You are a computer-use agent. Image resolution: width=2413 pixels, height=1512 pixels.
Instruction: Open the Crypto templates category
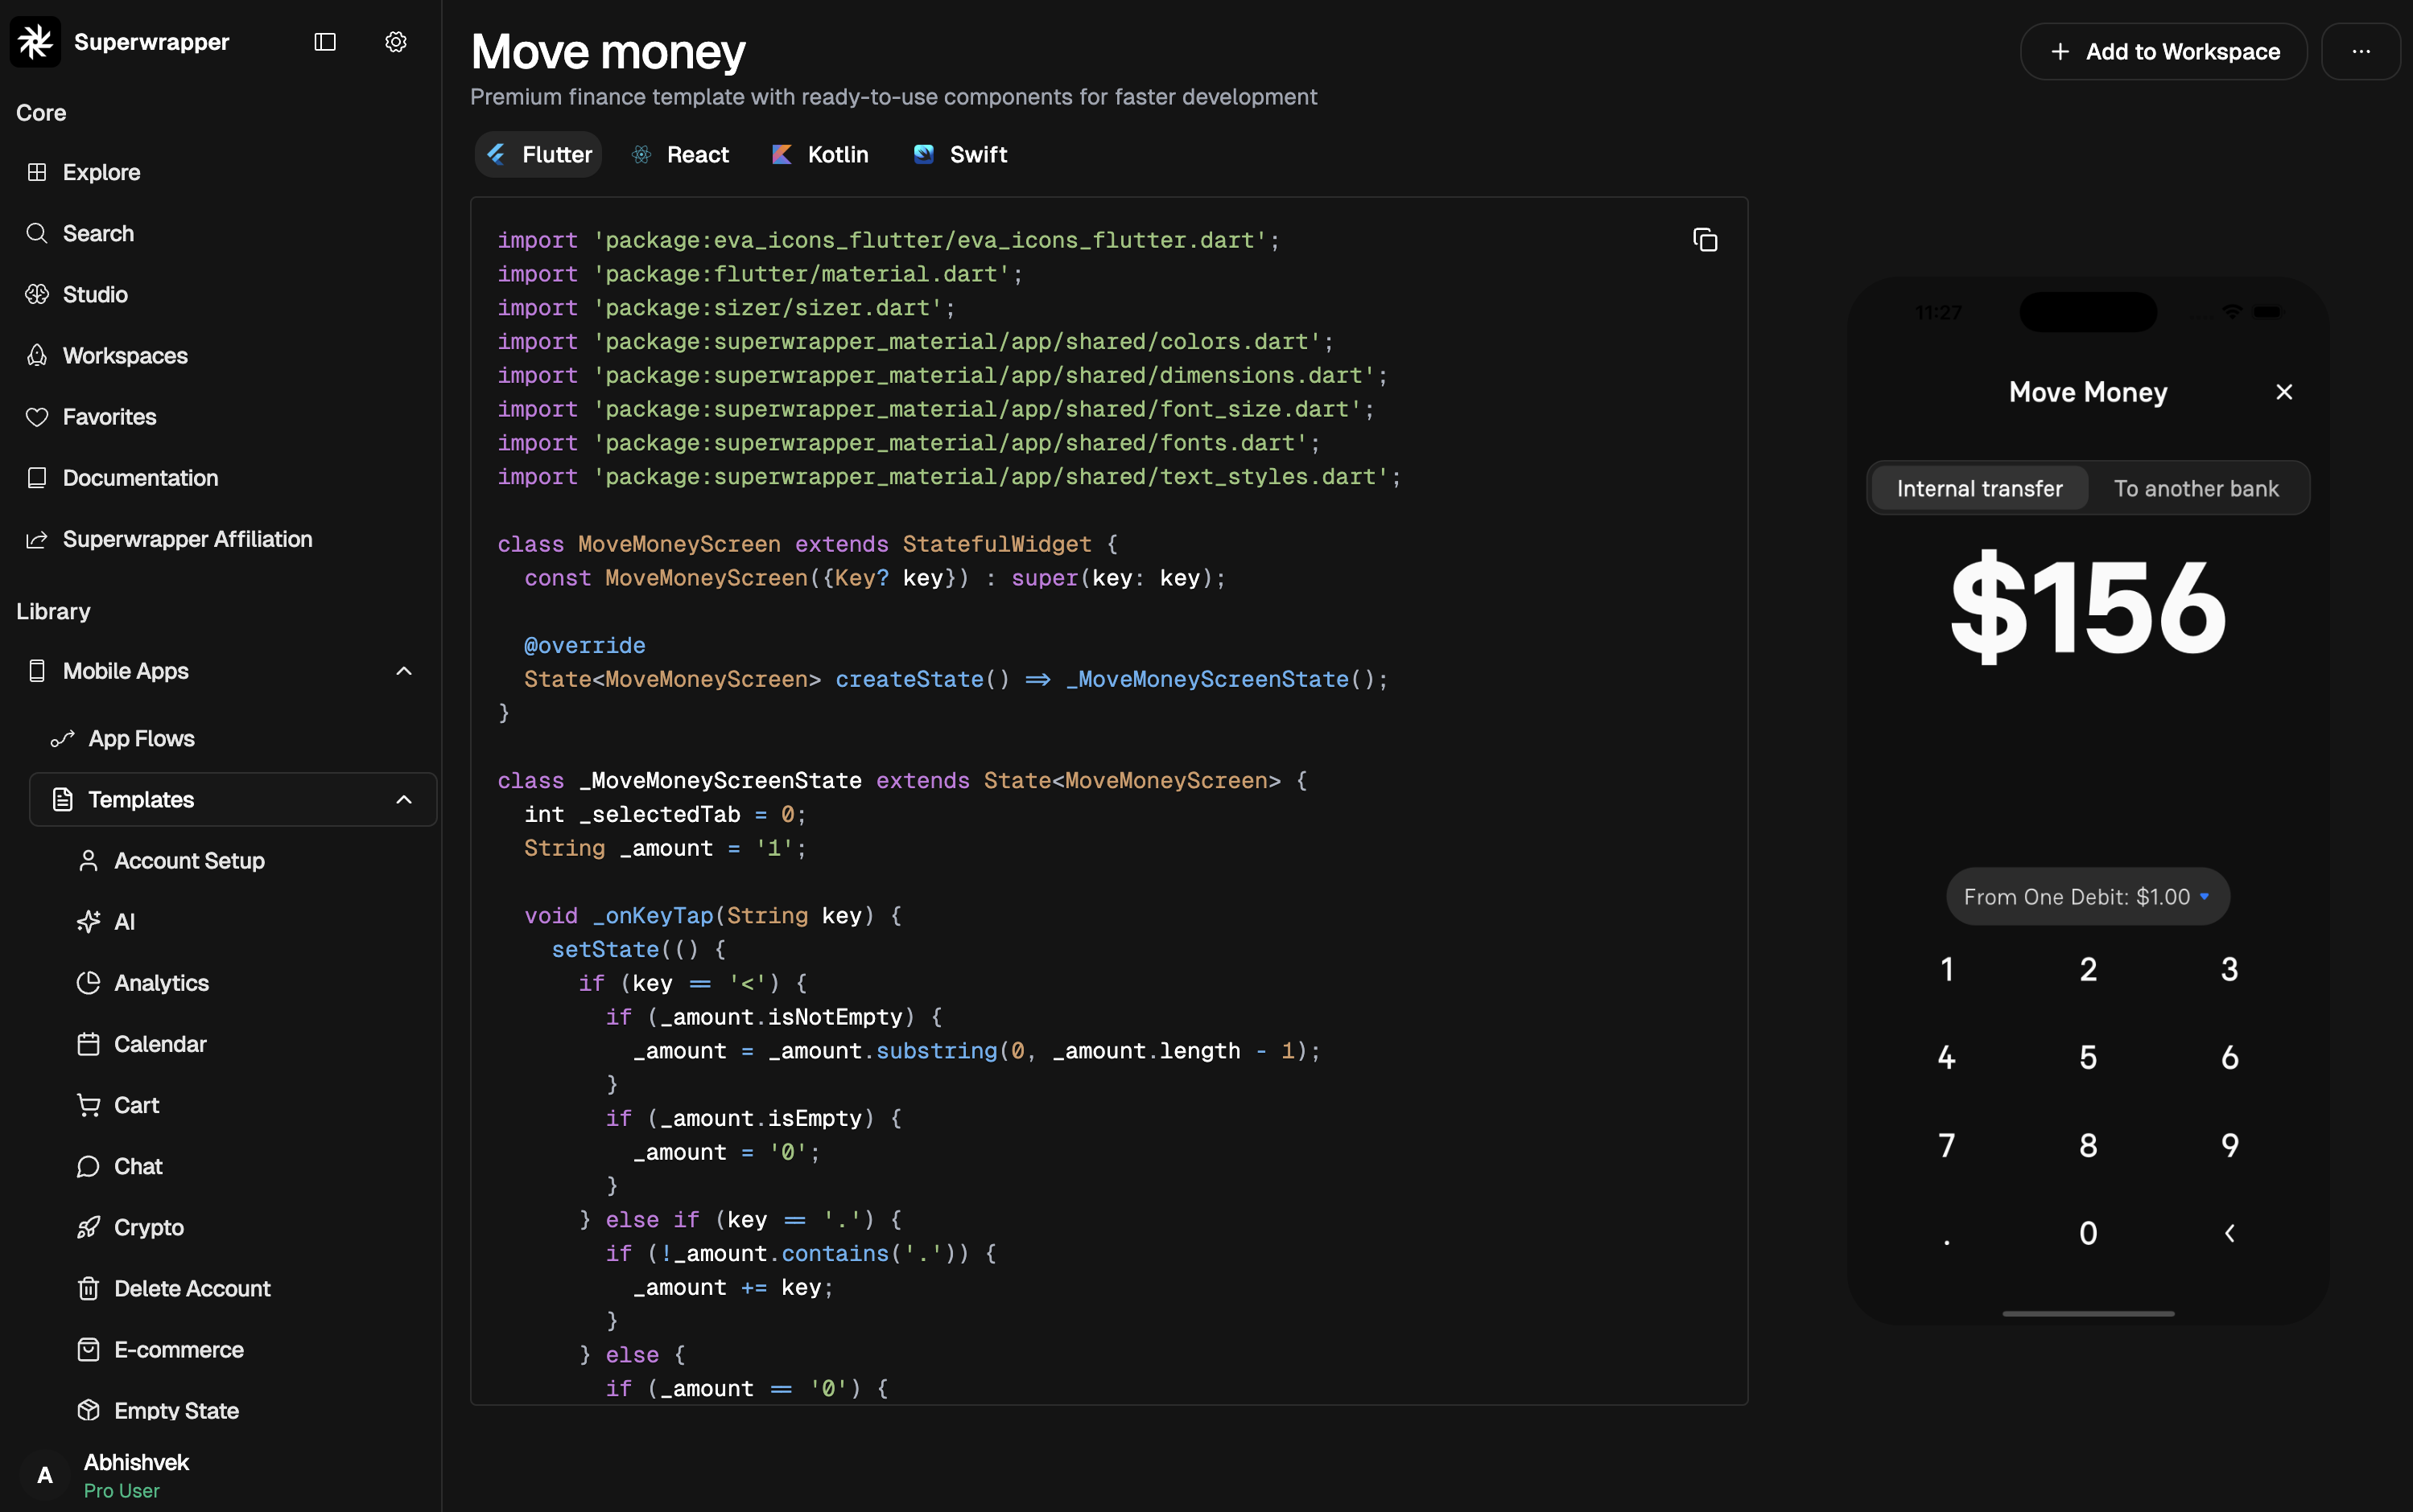click(148, 1227)
